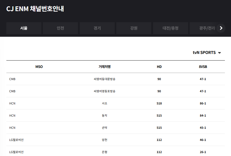This screenshot has height=156, width=231.
Task: Click channel number 515 for 동작
Action: tap(159, 116)
